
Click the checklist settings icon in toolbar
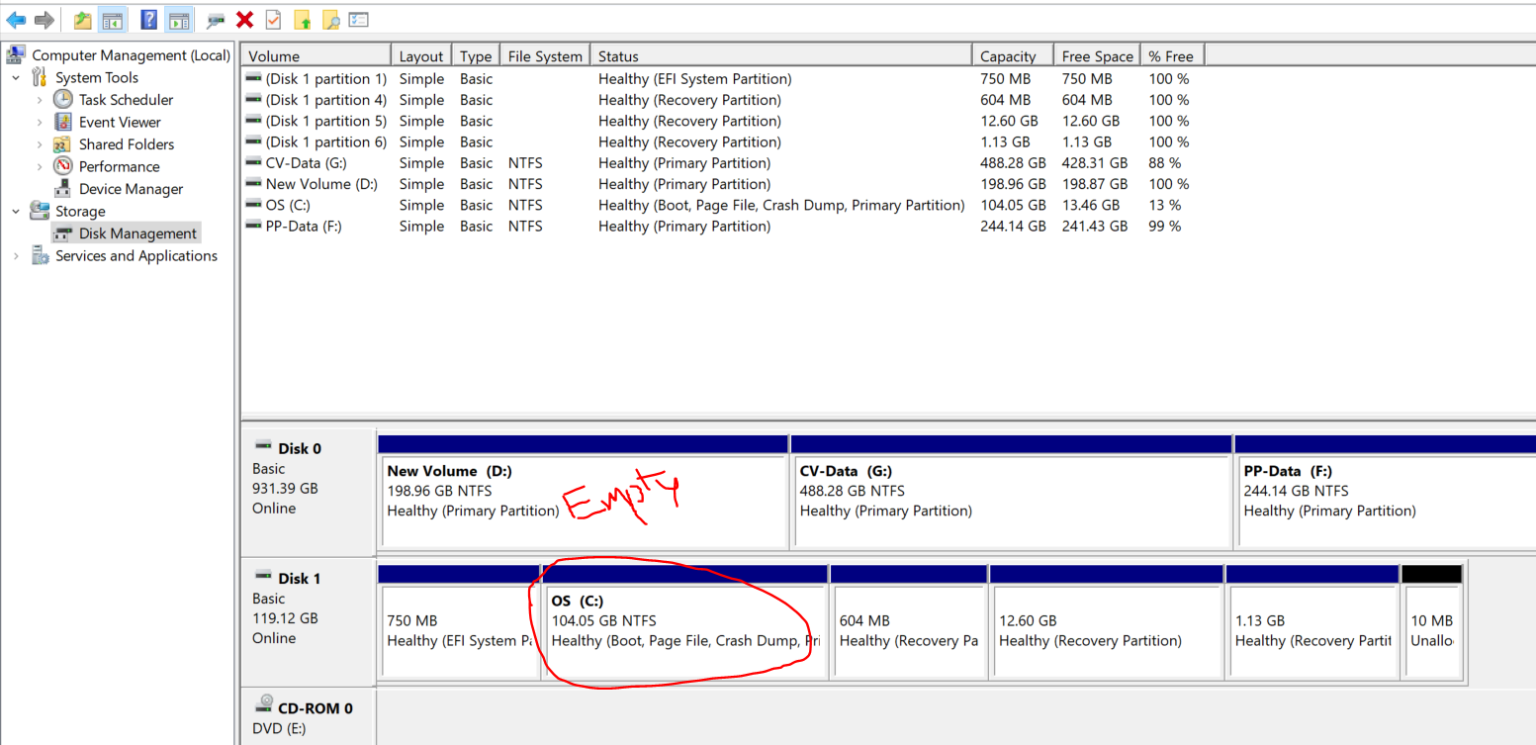tap(359, 20)
